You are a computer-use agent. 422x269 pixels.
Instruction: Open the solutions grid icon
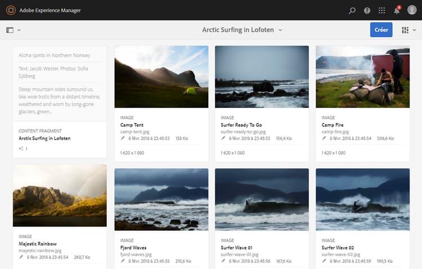pyautogui.click(x=381, y=11)
